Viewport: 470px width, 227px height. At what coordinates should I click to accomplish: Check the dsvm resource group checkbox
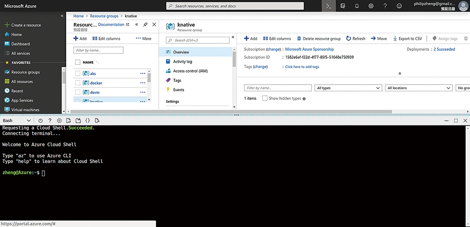pos(78,93)
